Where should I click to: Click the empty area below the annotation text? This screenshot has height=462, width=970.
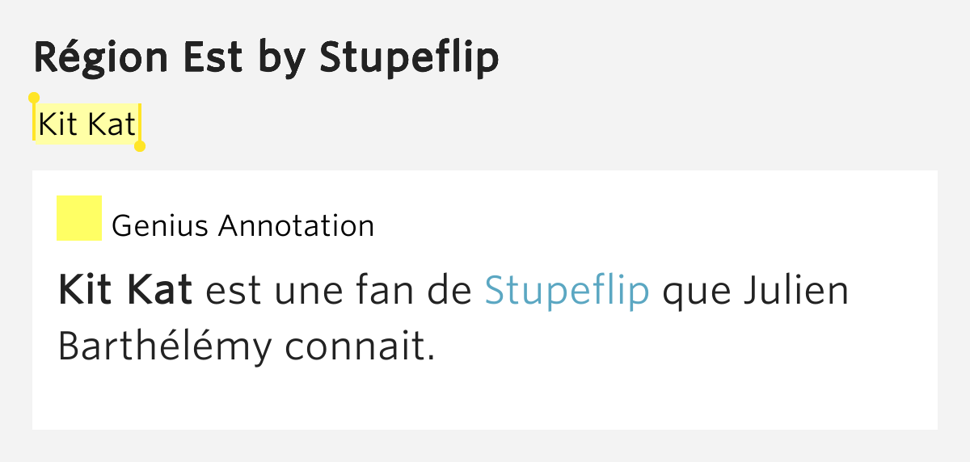pos(485,400)
